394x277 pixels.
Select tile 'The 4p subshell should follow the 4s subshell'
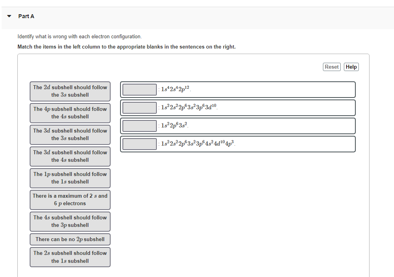70,113
